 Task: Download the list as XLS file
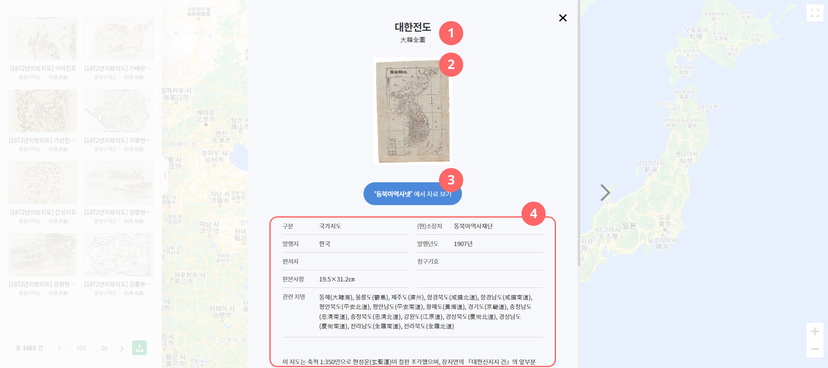click(x=139, y=348)
